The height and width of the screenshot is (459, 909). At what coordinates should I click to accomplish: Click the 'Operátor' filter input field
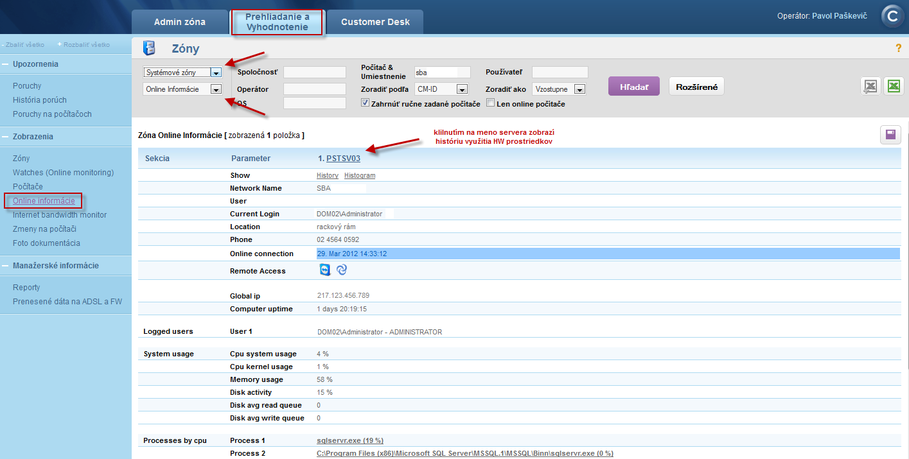(315, 89)
